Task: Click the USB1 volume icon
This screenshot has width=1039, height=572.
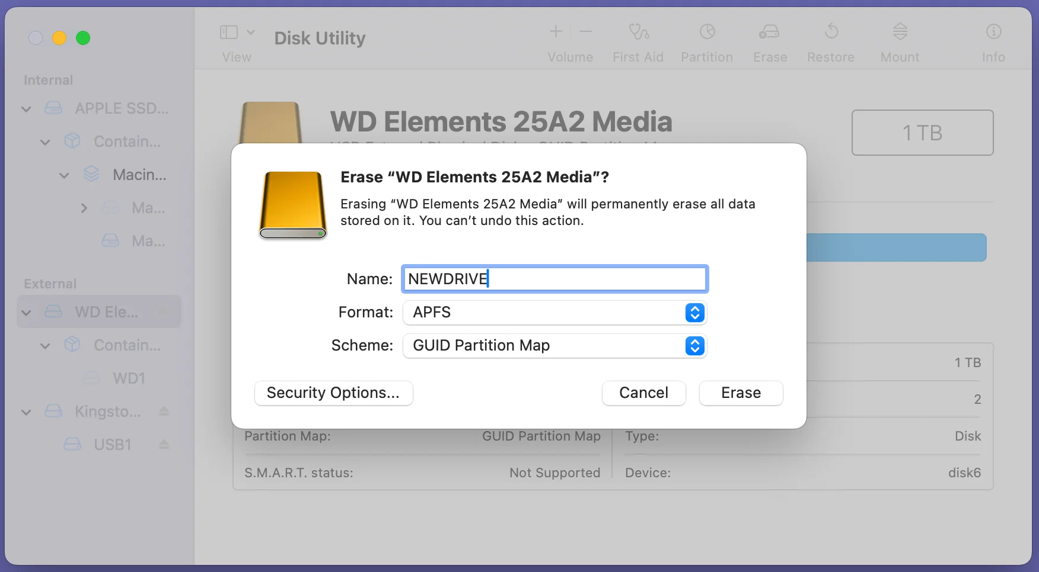Action: pos(72,444)
